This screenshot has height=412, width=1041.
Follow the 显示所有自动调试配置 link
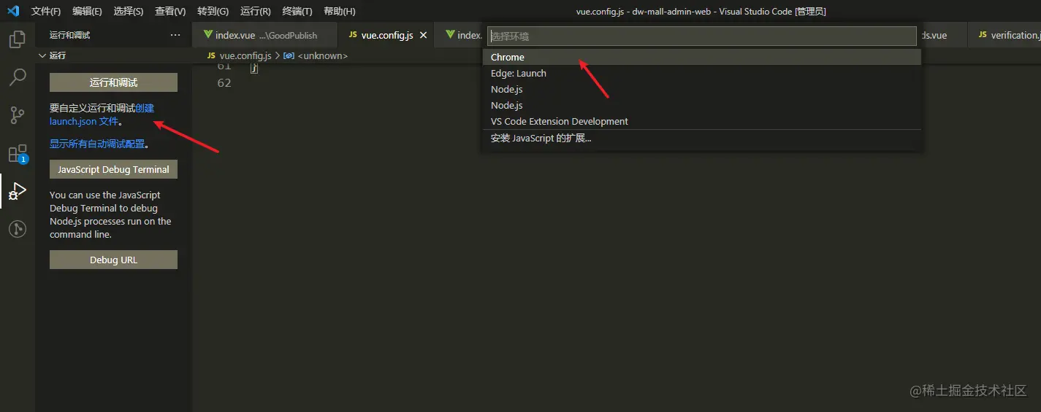pyautogui.click(x=97, y=144)
